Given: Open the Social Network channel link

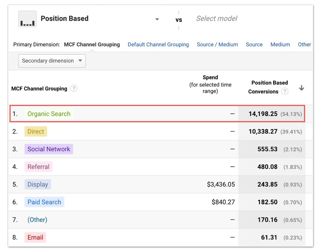Looking at the screenshot, I should click(49, 149).
